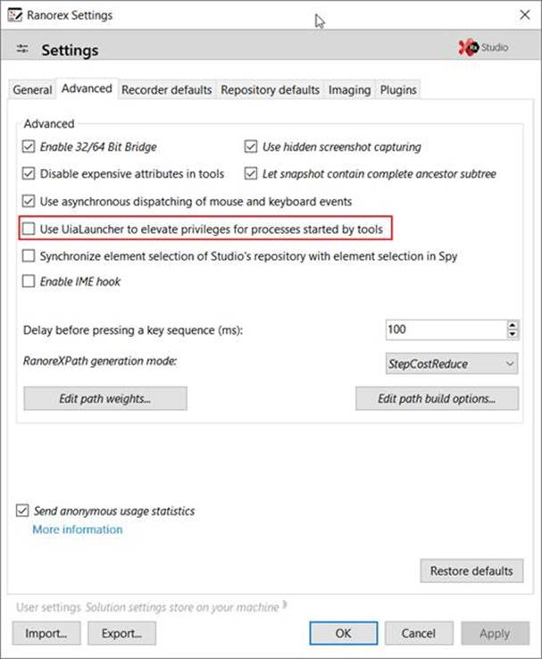Disable Send anonymous usage statistics
The height and width of the screenshot is (659, 542).
click(22, 511)
